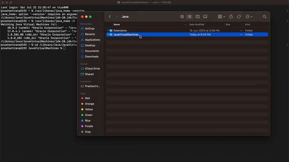
Task: Sort by Kind column header
Action: click(x=247, y=24)
